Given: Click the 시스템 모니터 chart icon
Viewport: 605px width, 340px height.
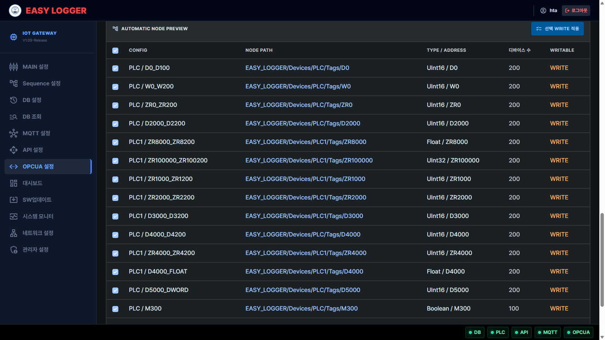Looking at the screenshot, I should pos(14,216).
